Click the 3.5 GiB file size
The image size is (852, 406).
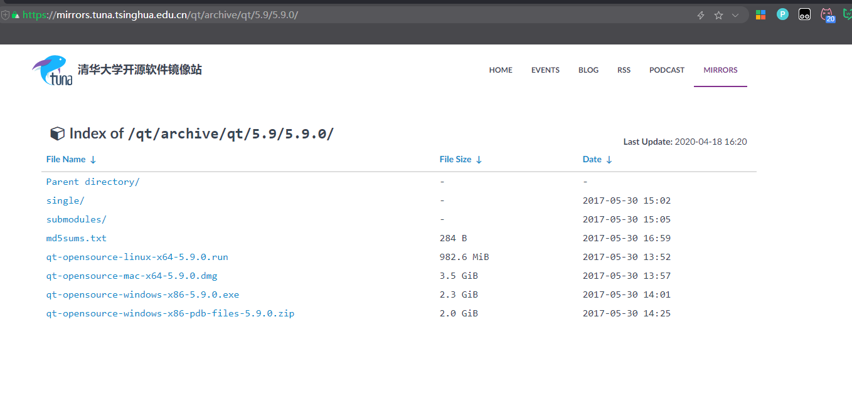click(x=459, y=276)
